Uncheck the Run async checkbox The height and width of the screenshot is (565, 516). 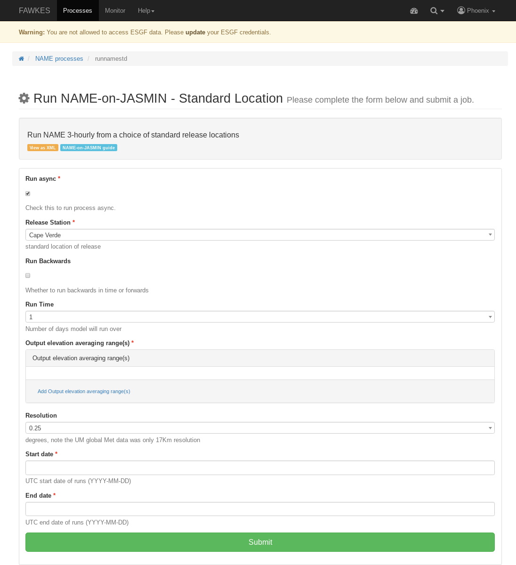(28, 194)
